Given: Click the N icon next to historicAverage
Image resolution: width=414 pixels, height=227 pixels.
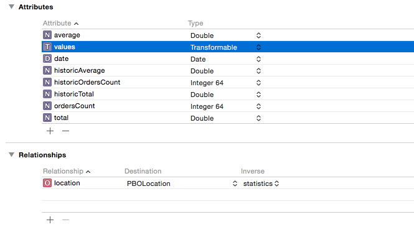Looking at the screenshot, I should (47, 70).
